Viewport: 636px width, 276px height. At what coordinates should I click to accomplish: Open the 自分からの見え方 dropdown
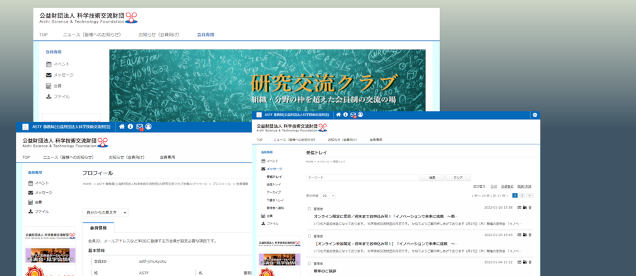pyautogui.click(x=105, y=213)
